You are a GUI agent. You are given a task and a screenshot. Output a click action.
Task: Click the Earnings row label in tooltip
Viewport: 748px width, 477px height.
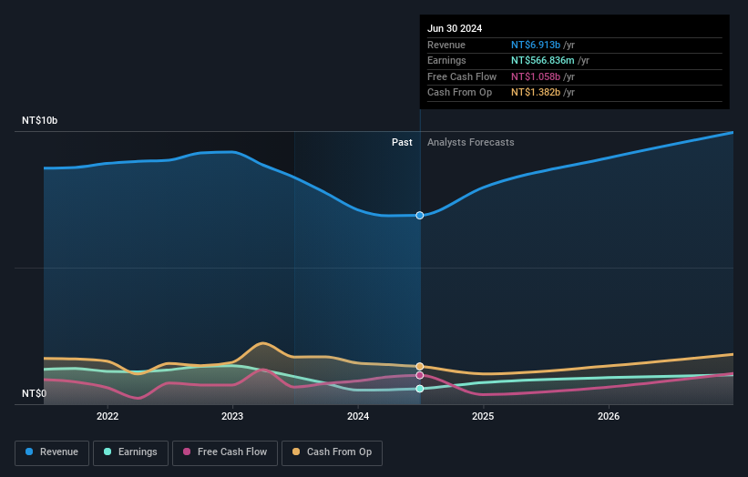pos(446,60)
